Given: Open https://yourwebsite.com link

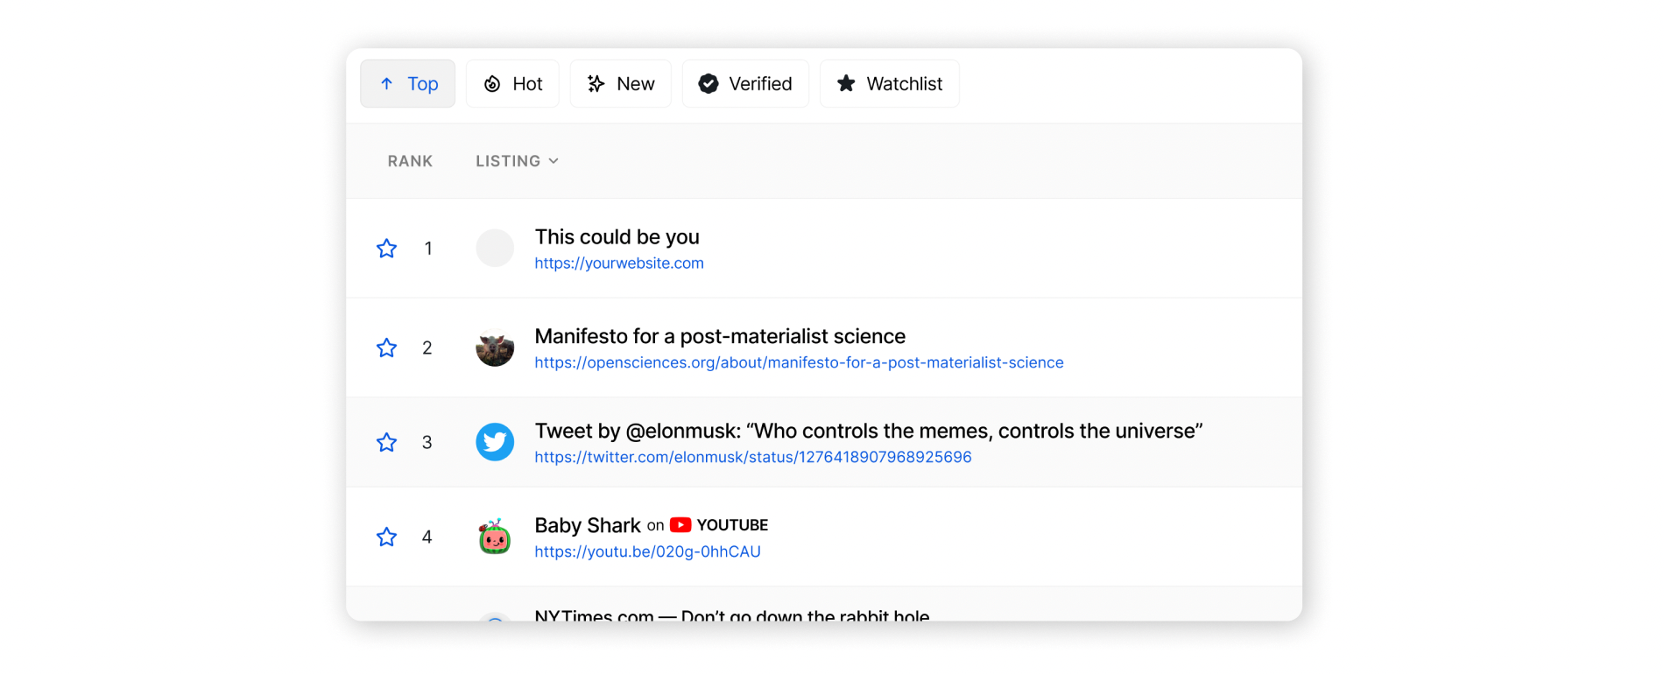Looking at the screenshot, I should coord(619,263).
